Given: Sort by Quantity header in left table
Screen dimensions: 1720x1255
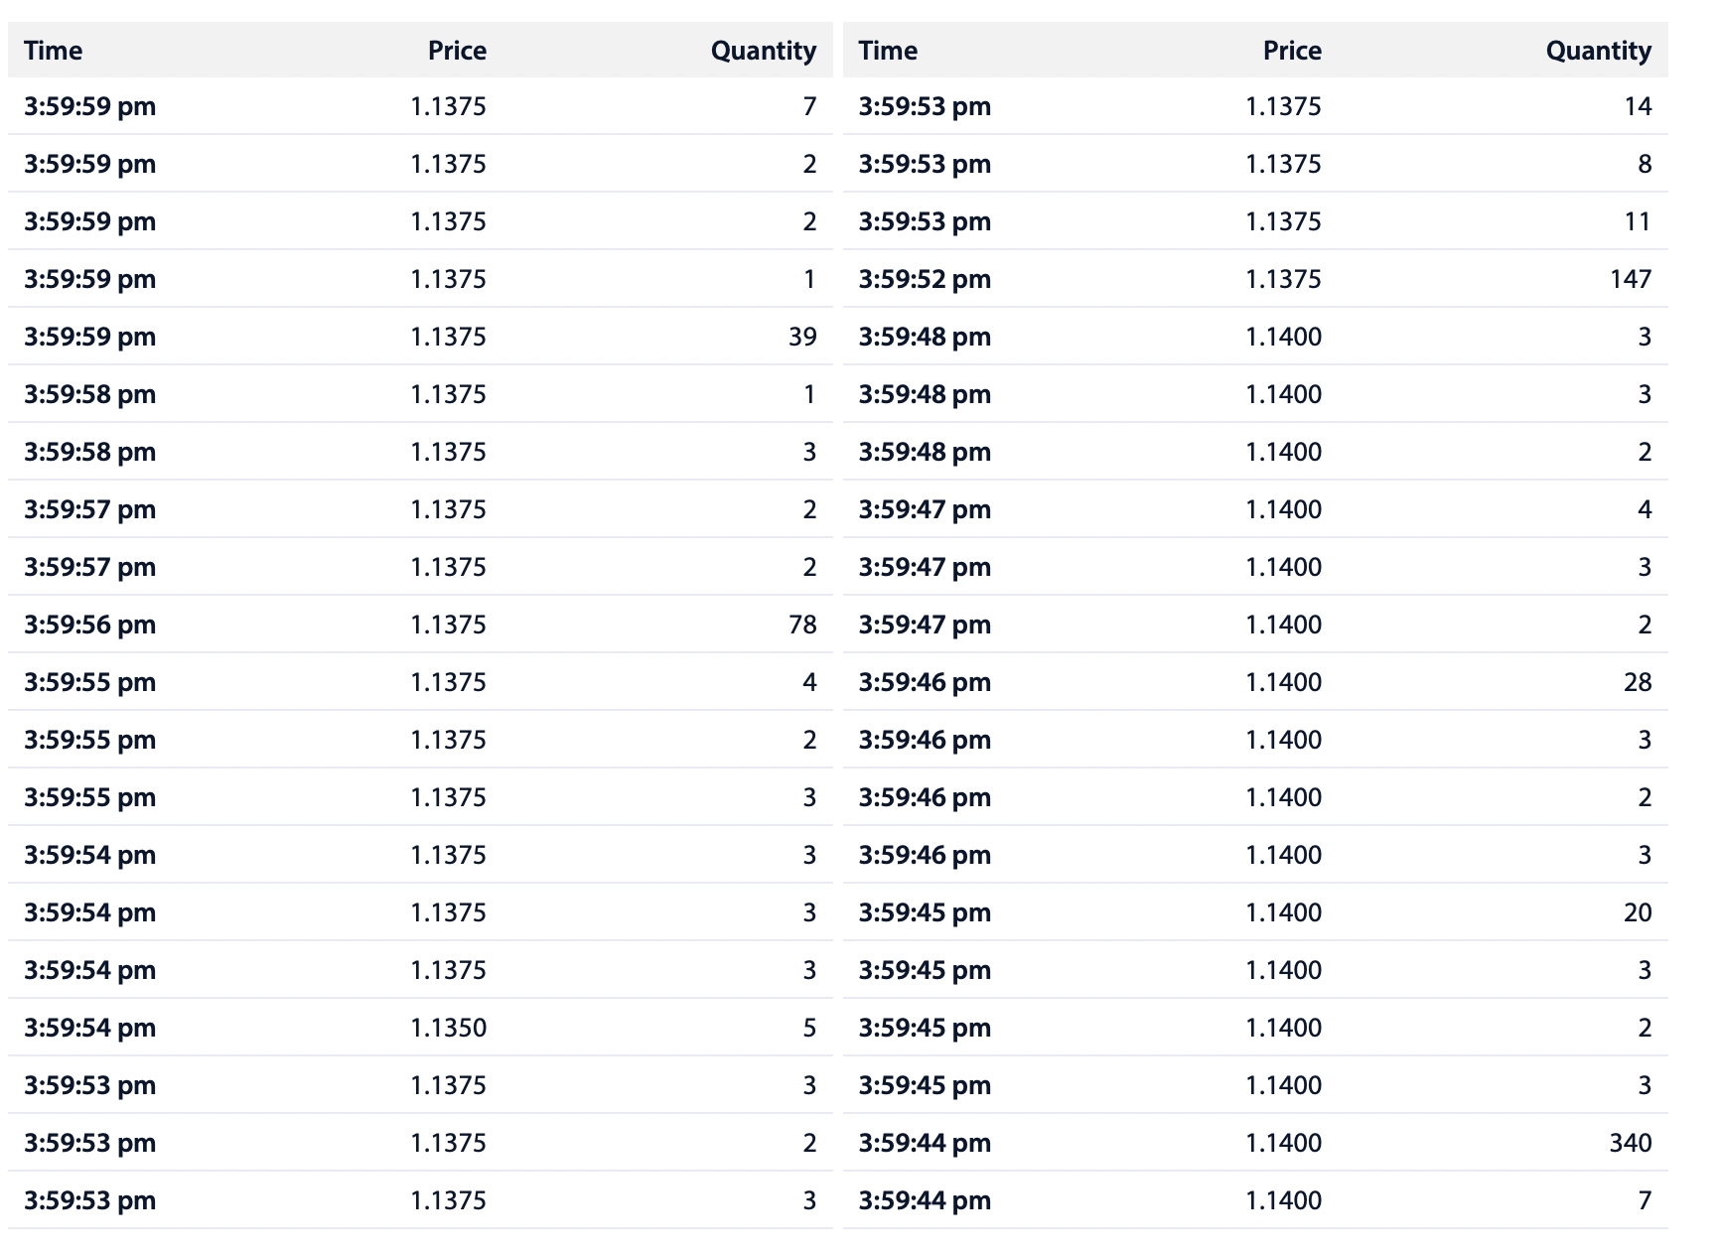Looking at the screenshot, I should [763, 51].
